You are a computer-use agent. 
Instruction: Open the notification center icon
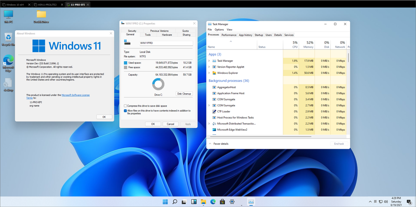(x=409, y=202)
